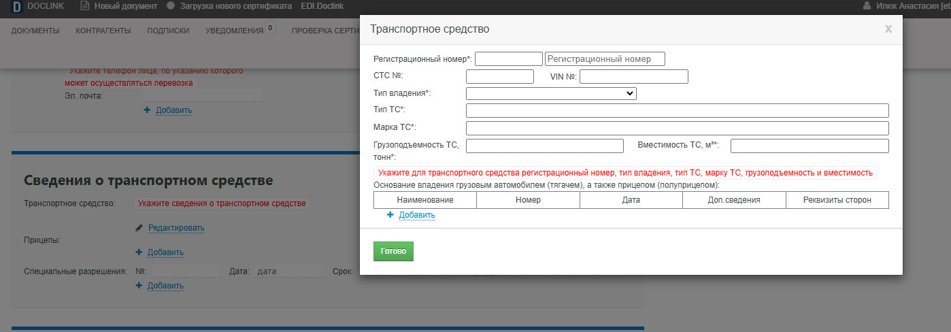Image resolution: width=951 pixels, height=332 pixels.
Task: Click Регистрационный номер placeholder input field
Action: [x=605, y=59]
